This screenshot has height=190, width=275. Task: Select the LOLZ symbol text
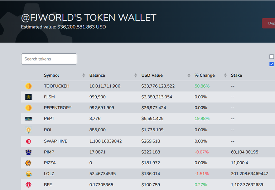coord(49,174)
